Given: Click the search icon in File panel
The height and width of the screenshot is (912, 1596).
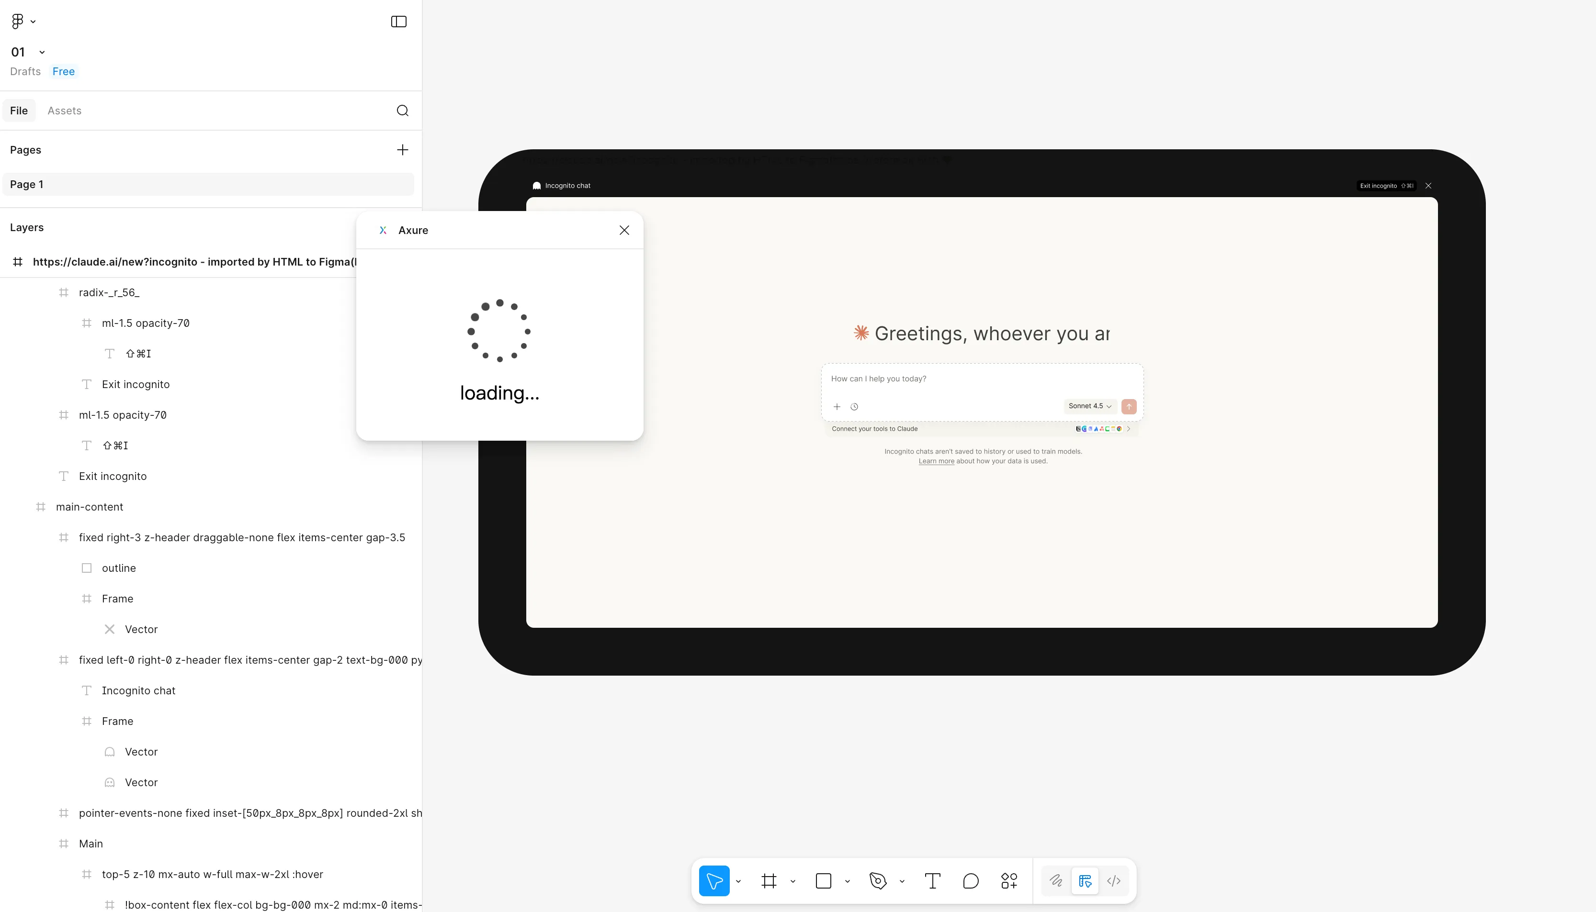Looking at the screenshot, I should 402,111.
